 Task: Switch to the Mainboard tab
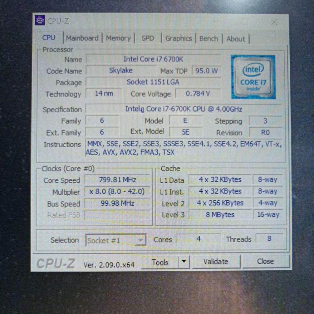coord(82,38)
